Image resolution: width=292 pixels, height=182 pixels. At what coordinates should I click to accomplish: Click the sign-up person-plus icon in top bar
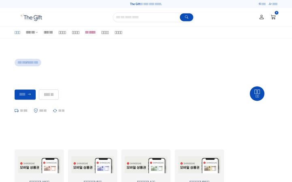[x=270, y=4]
